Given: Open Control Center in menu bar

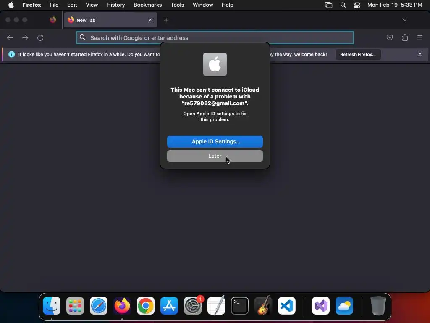Looking at the screenshot, I should coord(357,5).
